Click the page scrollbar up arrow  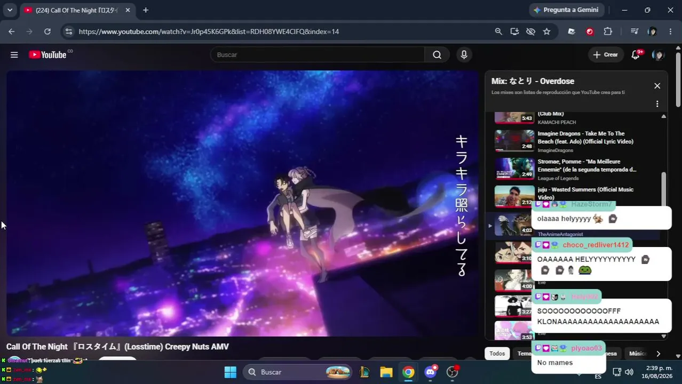pos(678,49)
